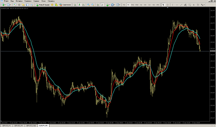Toggle the Navigator star-folder icon
This screenshot has height=127, width=216.
(x=23, y=5)
